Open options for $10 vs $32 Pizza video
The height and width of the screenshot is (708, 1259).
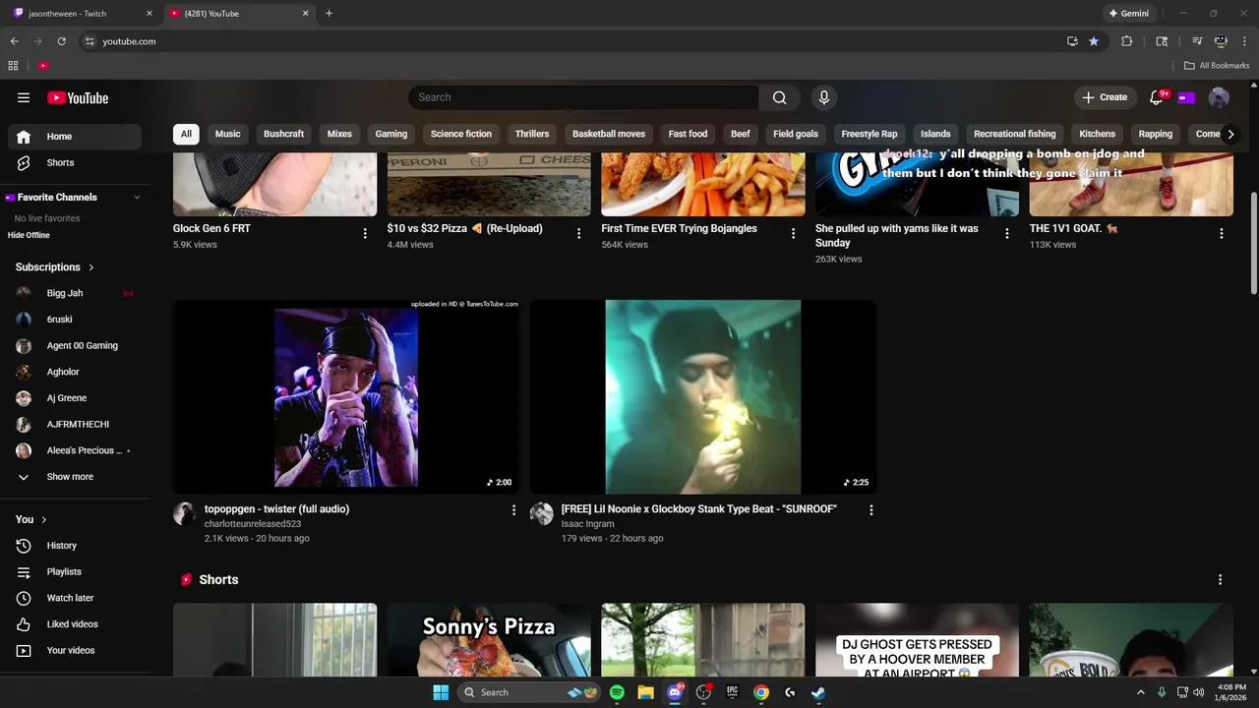(578, 233)
